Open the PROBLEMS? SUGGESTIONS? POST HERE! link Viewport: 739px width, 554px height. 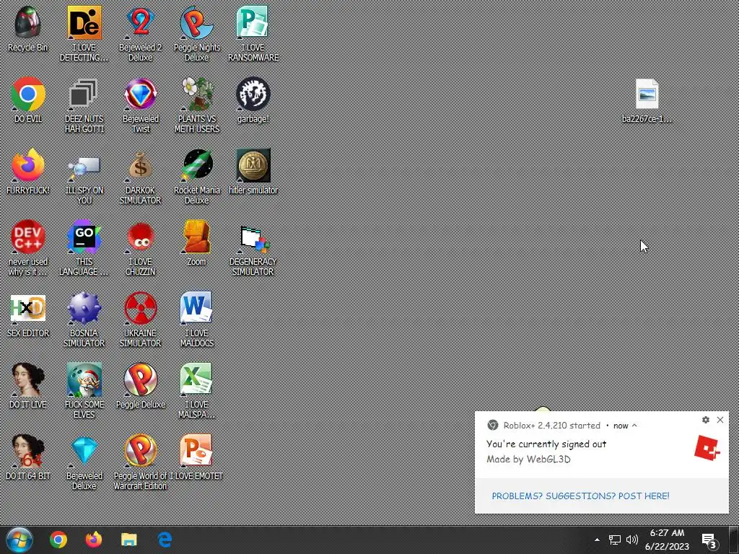click(x=581, y=496)
